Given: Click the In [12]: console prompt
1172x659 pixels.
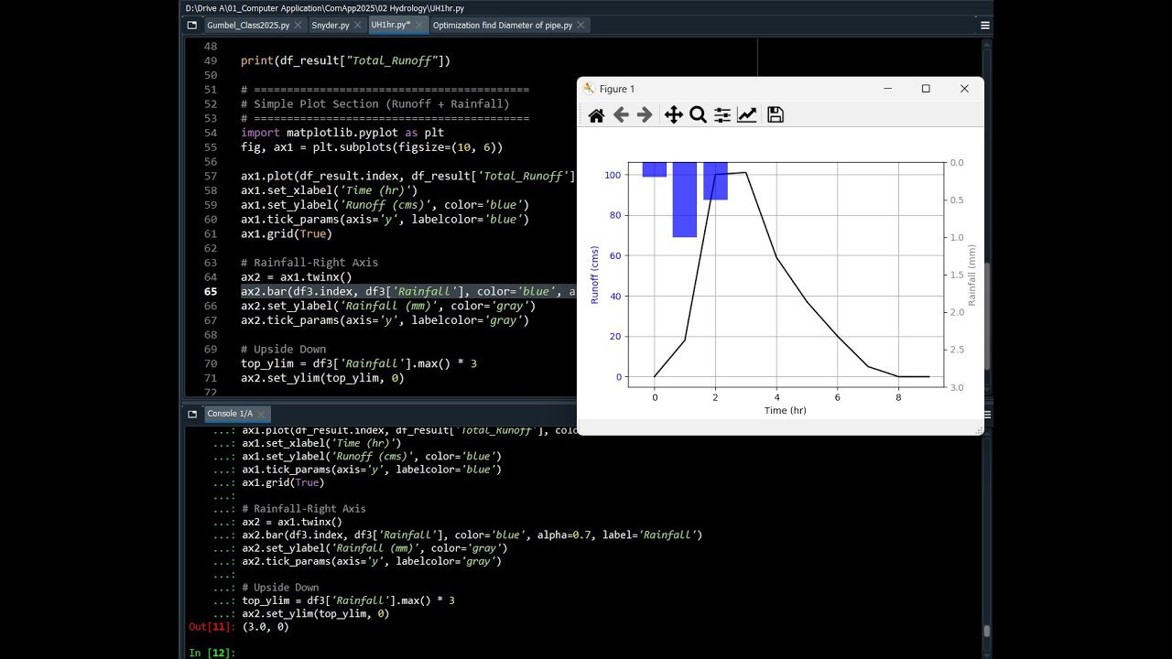Looking at the screenshot, I should click(x=212, y=653).
